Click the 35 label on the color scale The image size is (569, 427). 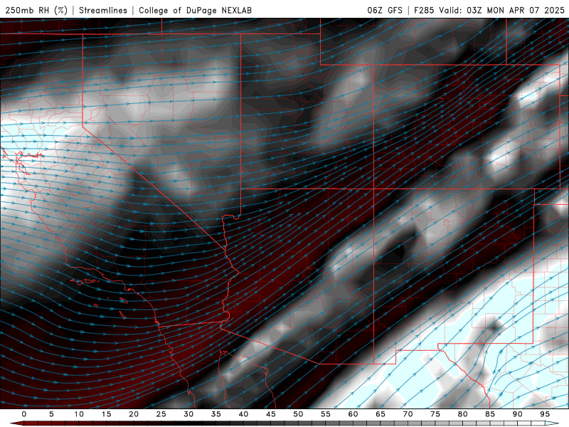coord(216,414)
